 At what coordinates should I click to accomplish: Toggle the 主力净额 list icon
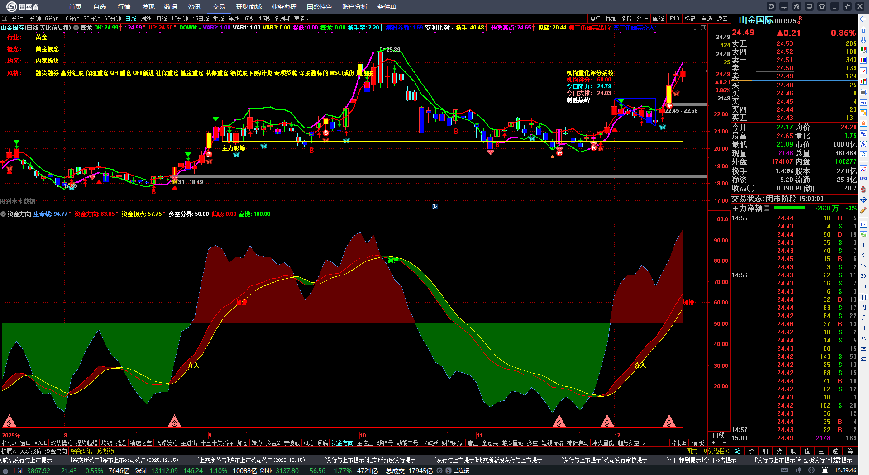point(767,209)
